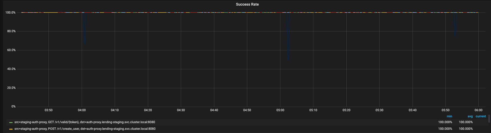Viewport: 491px width, 133px height.
Task: Click the 05:50 time axis label
Action: 445,110
